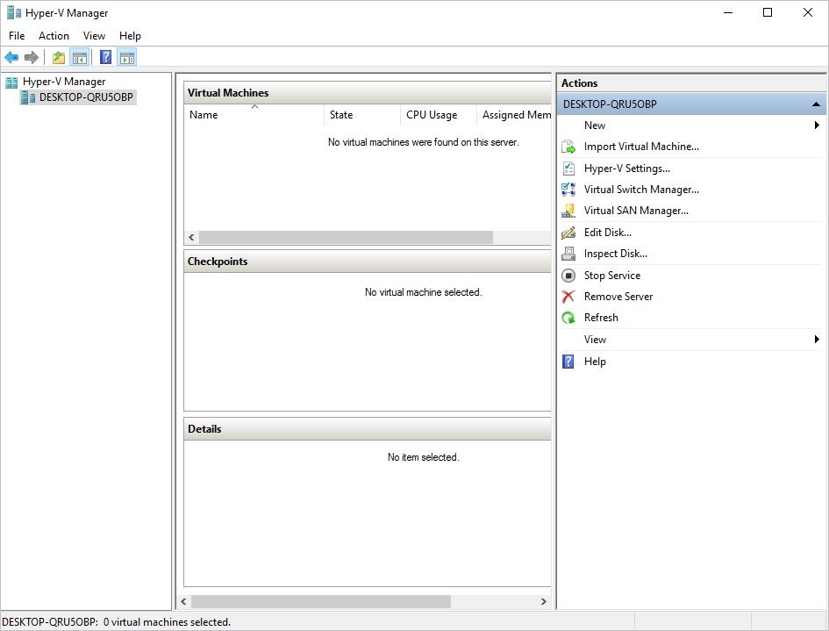Image resolution: width=829 pixels, height=631 pixels.
Task: Click the Virtual Machines horizontal scrollbar
Action: pos(346,238)
